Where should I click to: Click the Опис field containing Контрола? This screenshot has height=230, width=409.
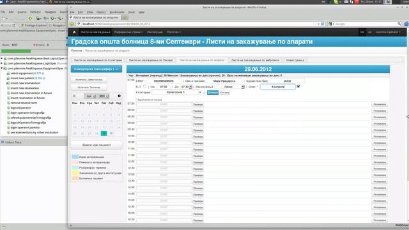coord(278,87)
